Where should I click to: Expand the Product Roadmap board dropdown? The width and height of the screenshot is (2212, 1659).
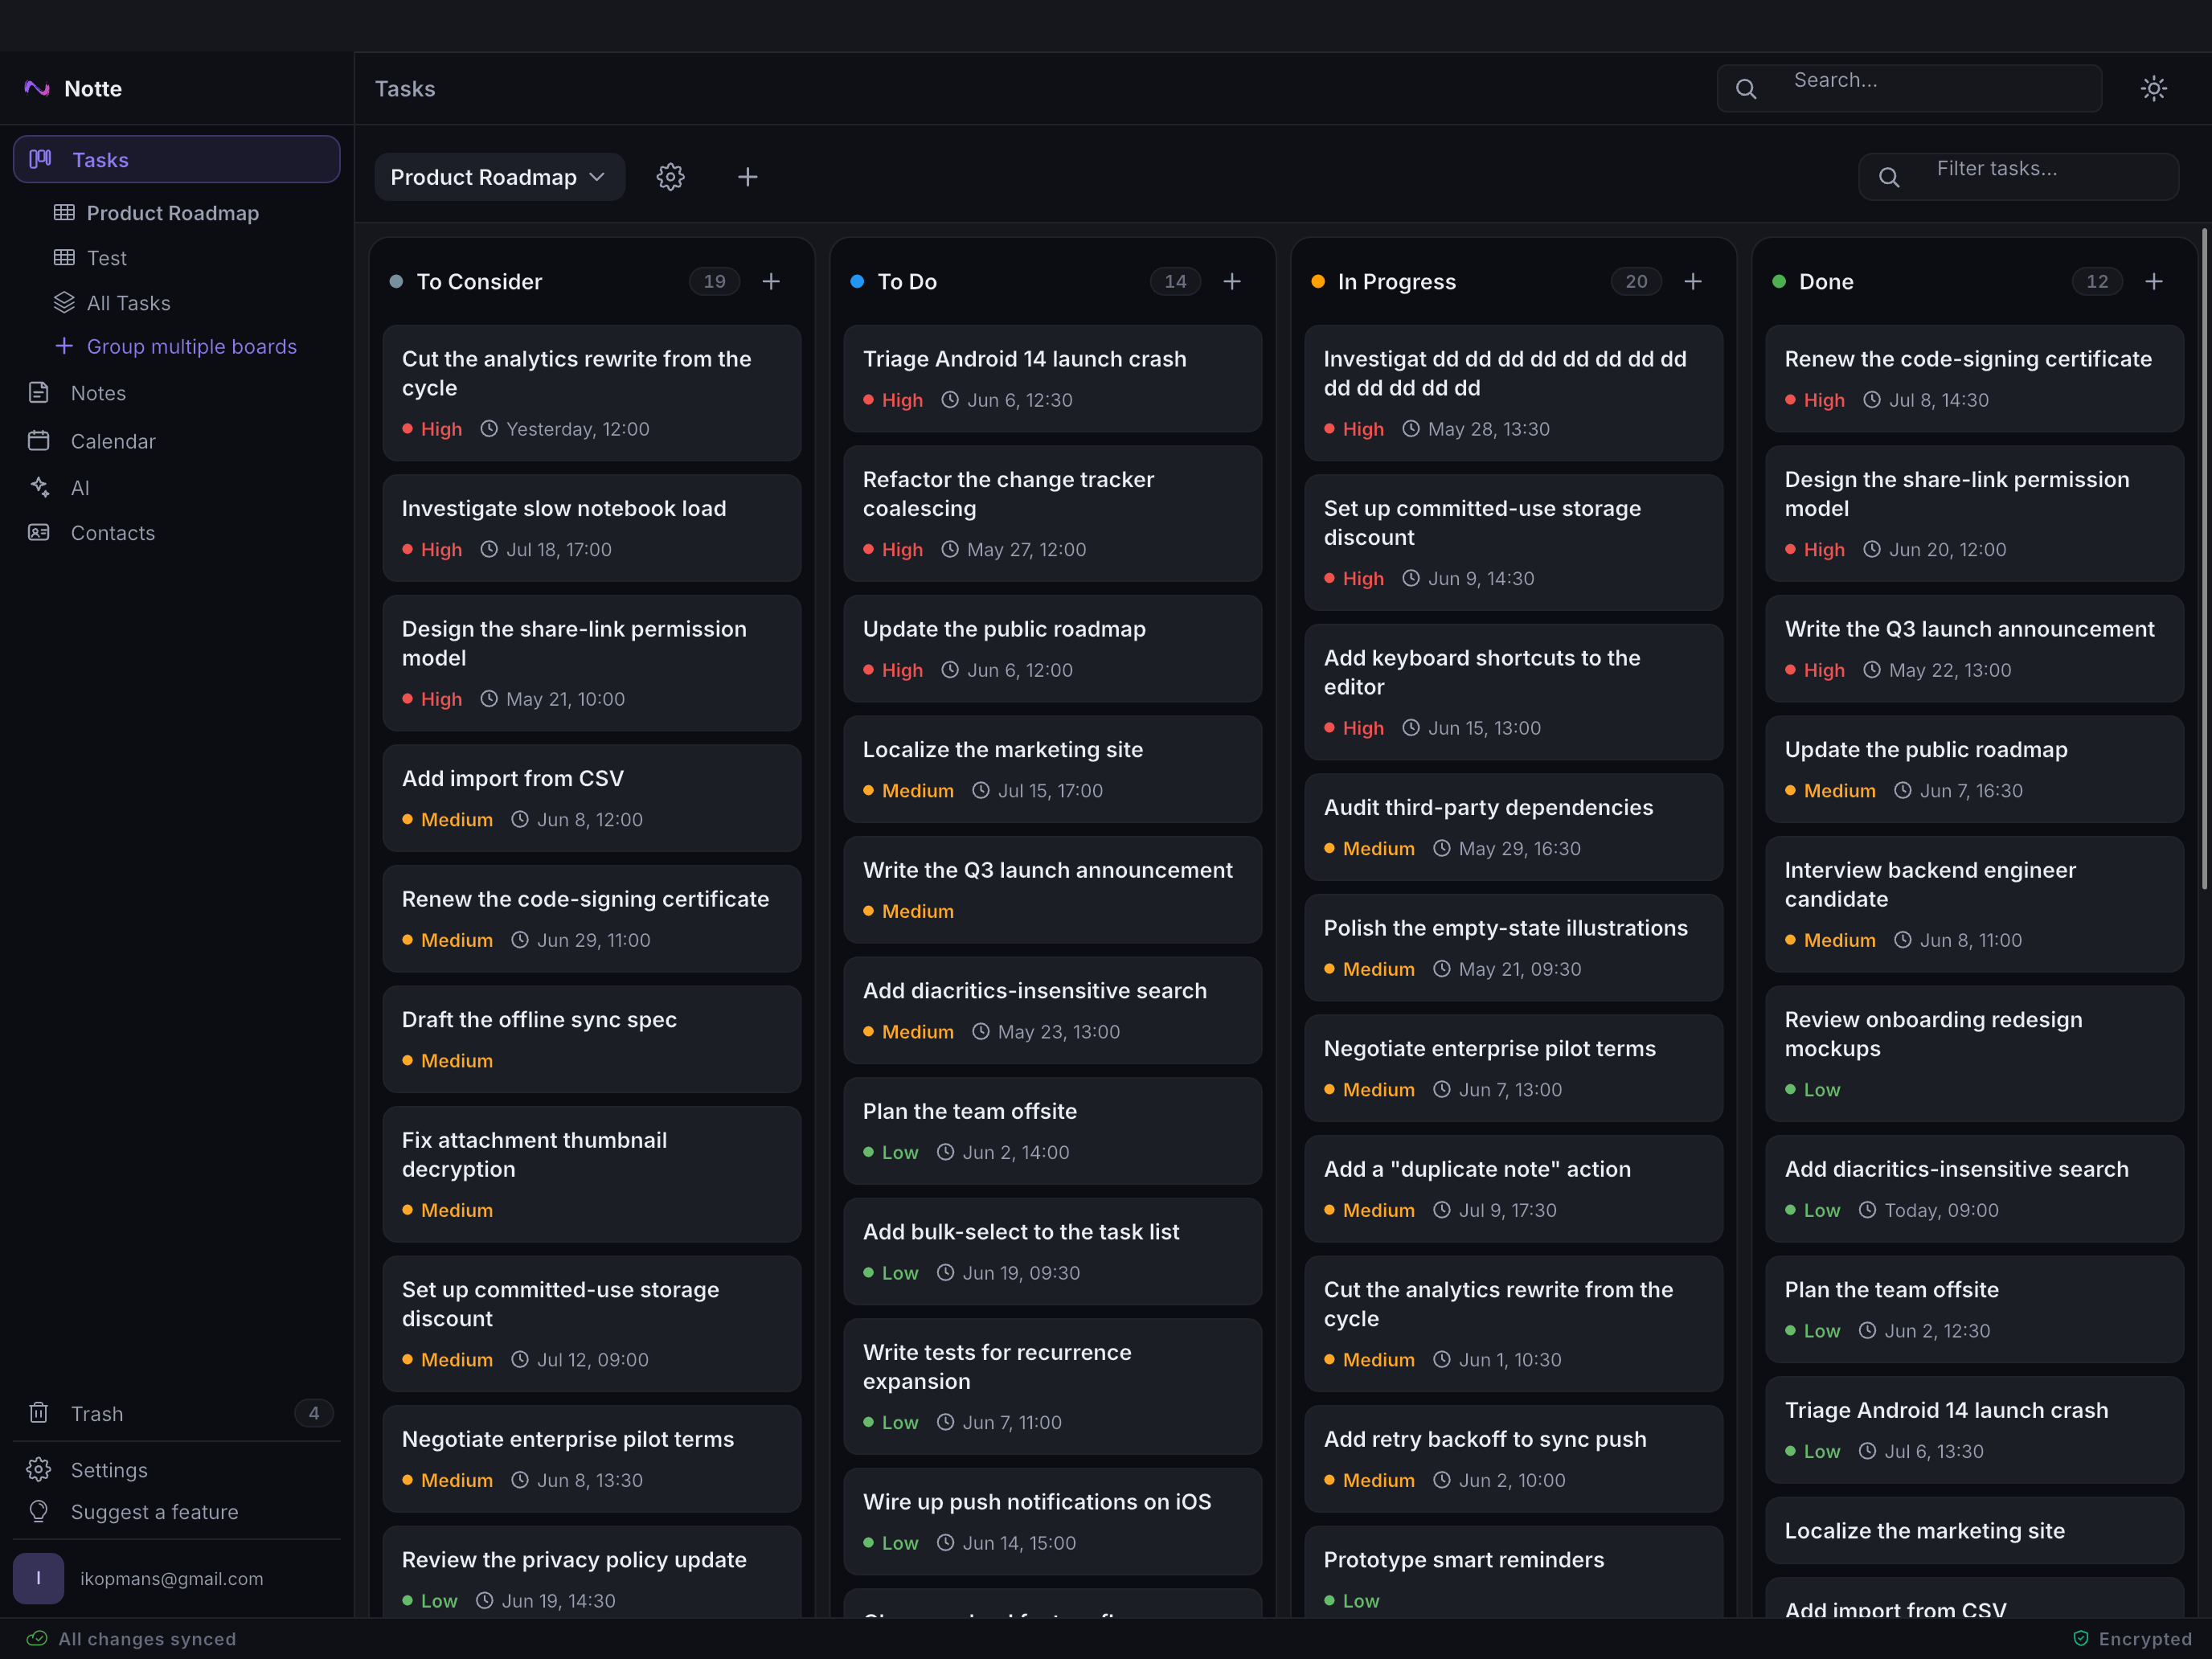499,177
